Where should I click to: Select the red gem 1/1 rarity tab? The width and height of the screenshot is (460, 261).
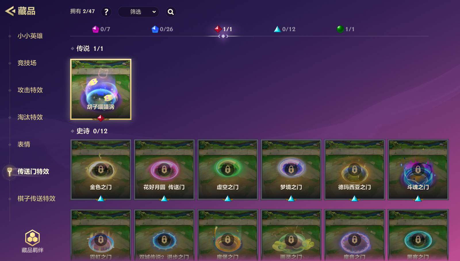pyautogui.click(x=223, y=29)
